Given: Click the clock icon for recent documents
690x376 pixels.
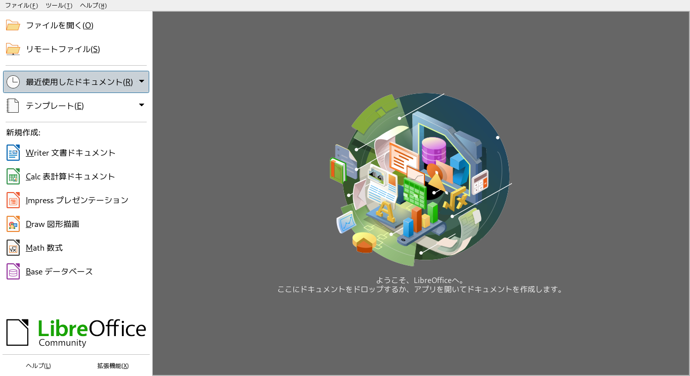Looking at the screenshot, I should [x=13, y=82].
